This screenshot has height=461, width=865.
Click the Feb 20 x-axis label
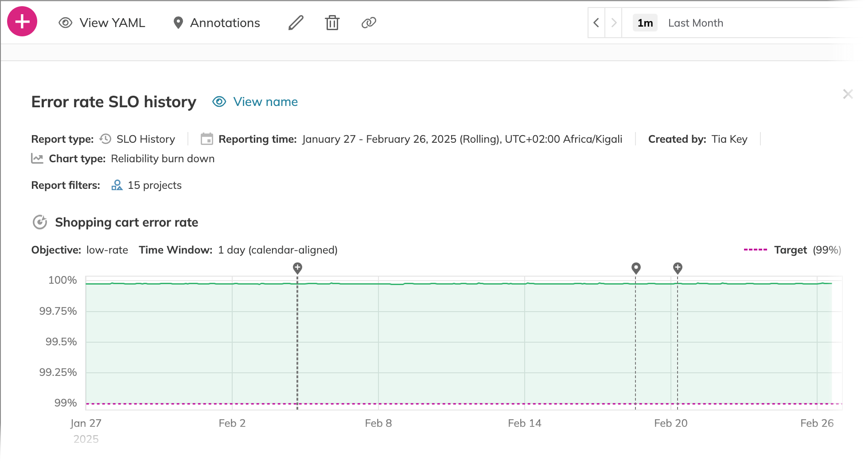[x=671, y=423]
